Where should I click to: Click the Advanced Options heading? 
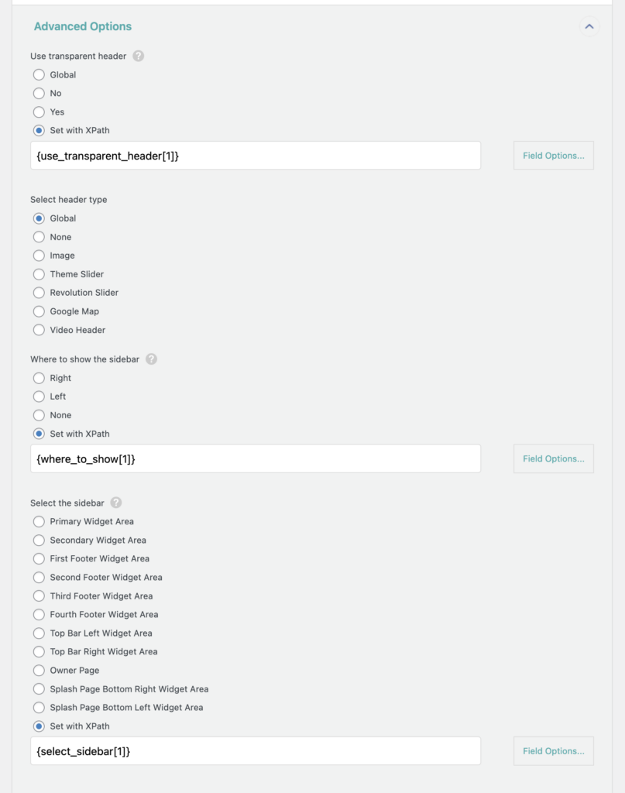tap(83, 26)
